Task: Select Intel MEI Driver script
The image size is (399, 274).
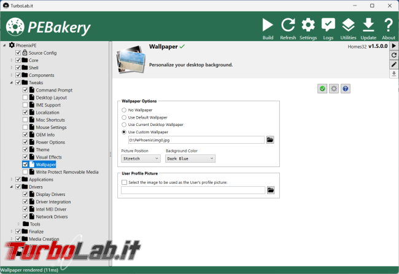Action: [x=48, y=209]
